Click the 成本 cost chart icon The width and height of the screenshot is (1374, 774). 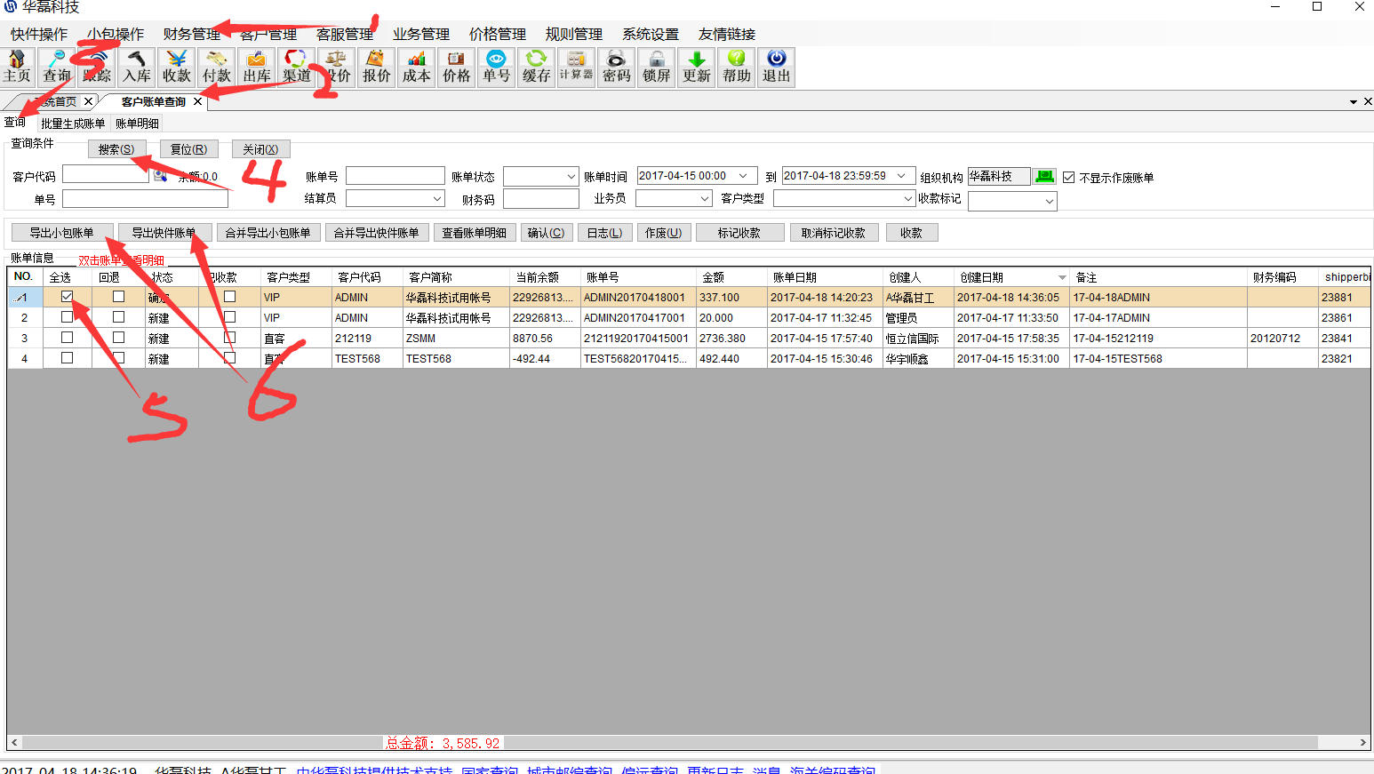[x=416, y=67]
